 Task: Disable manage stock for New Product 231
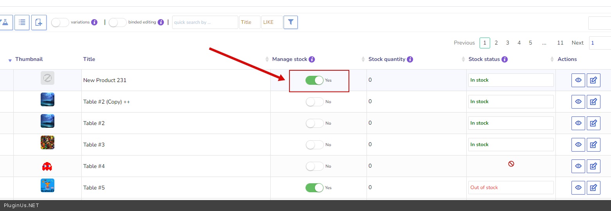coord(314,80)
